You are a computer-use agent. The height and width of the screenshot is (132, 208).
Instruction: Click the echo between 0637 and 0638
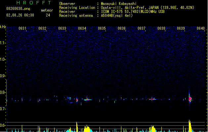pyautogui.click(x=153, y=99)
